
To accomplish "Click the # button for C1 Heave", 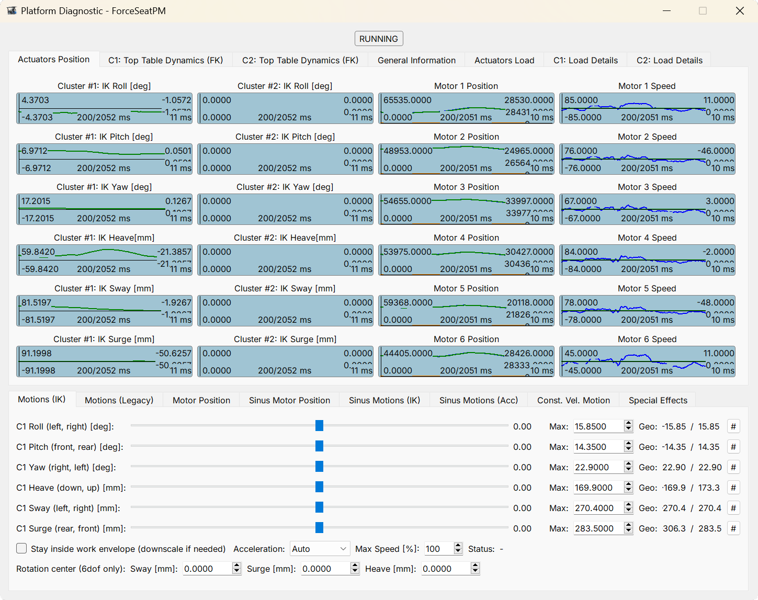I will 733,488.
